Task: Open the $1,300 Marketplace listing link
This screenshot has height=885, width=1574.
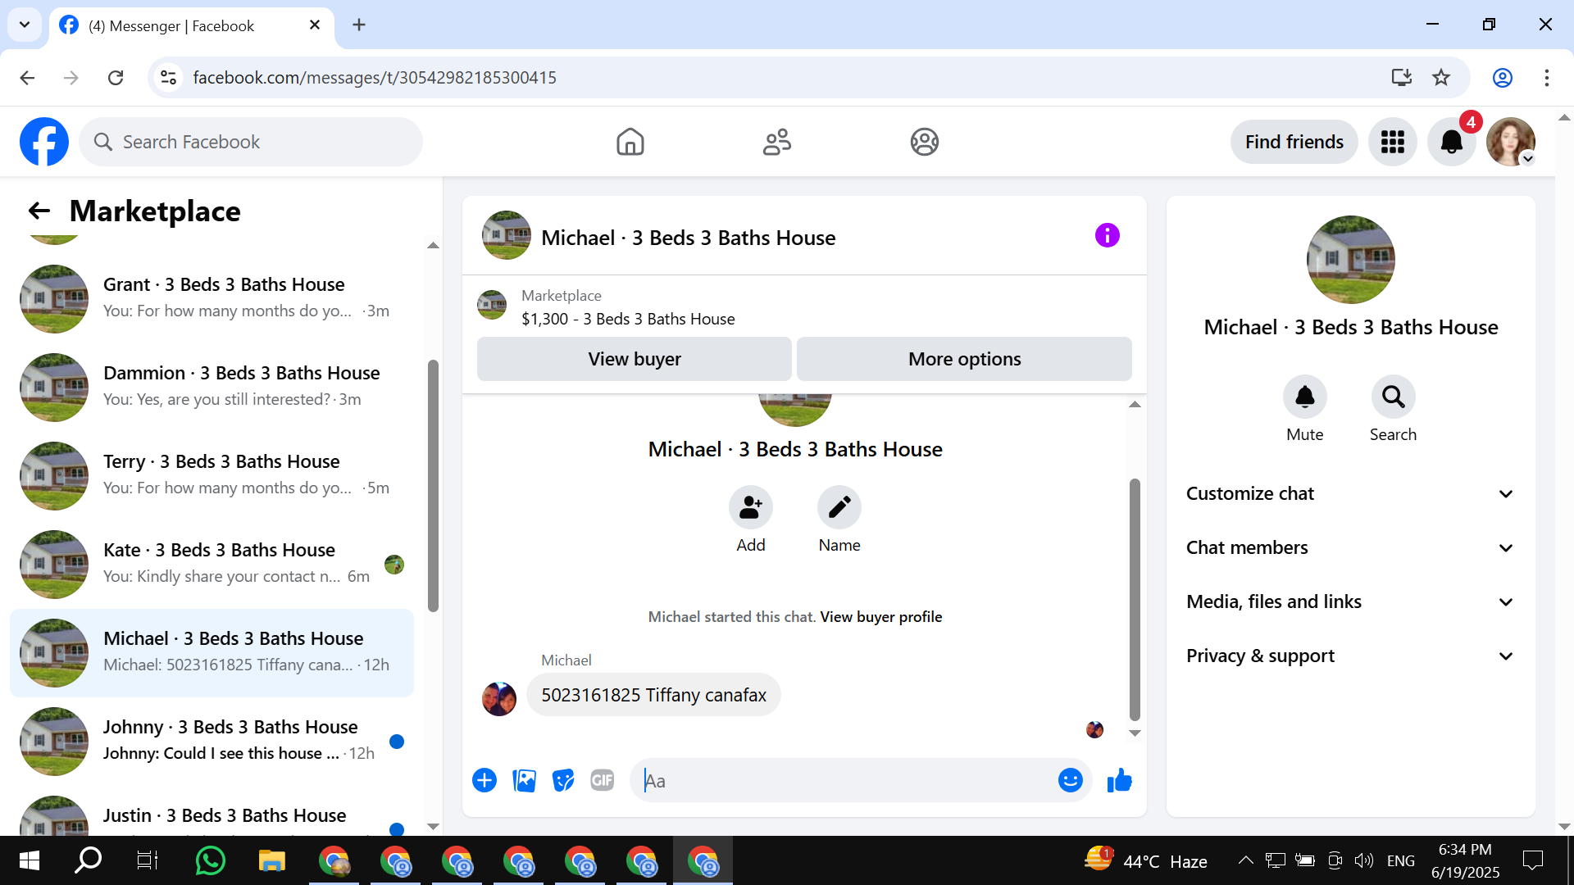Action: (628, 319)
